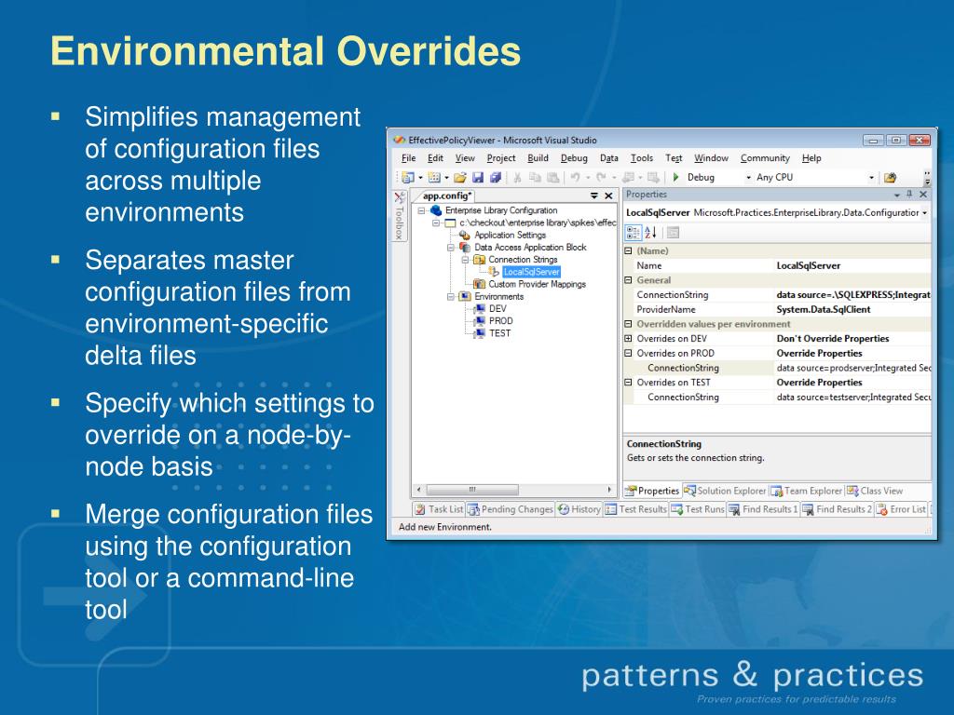Open the Properties window position dropdown arrow
This screenshot has height=715, width=954.
[x=897, y=196]
